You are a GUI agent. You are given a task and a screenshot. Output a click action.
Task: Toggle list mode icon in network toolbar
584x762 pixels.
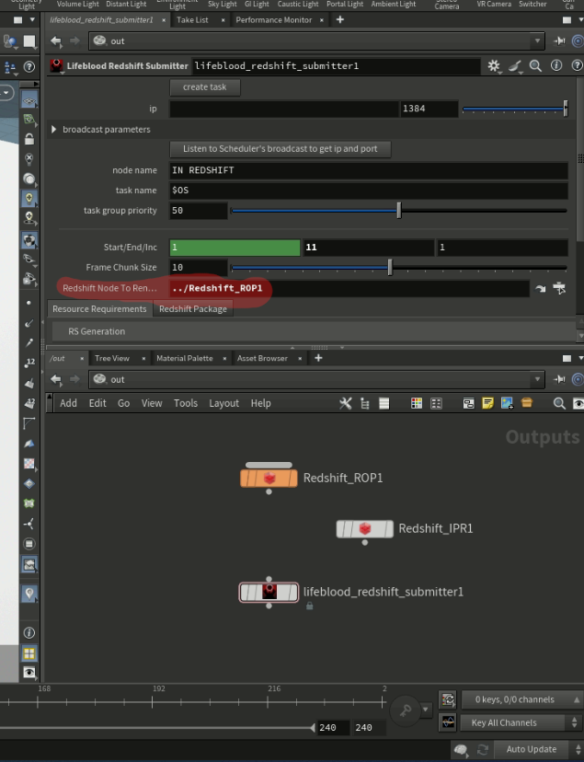384,403
